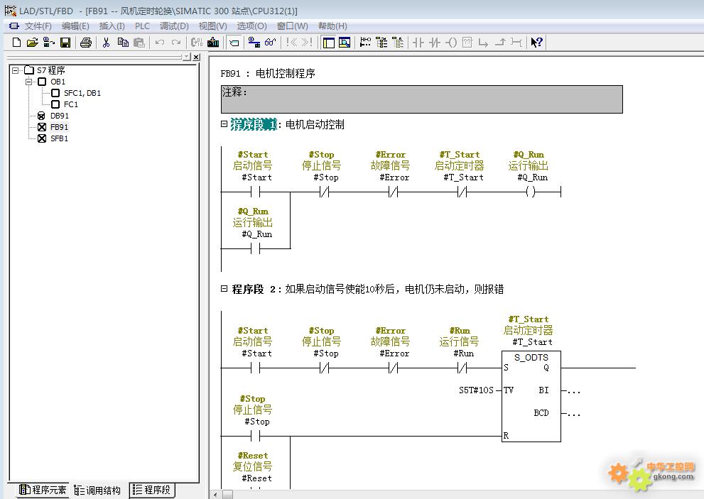Click the #Reset 复位信号 contact label
Image resolution: width=704 pixels, height=499 pixels.
[253, 466]
